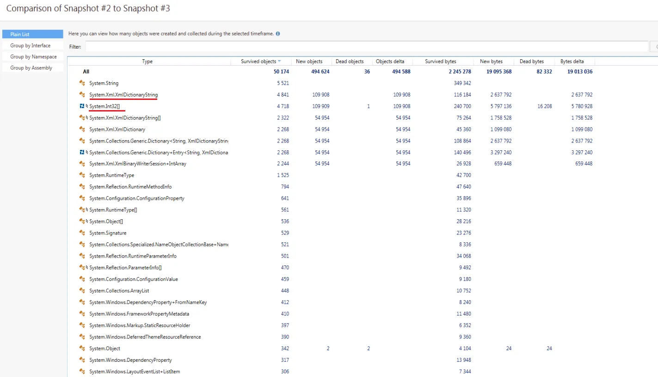The image size is (658, 377).
Task: Click the 3 297 240 new bytes value
Action: [501, 152]
